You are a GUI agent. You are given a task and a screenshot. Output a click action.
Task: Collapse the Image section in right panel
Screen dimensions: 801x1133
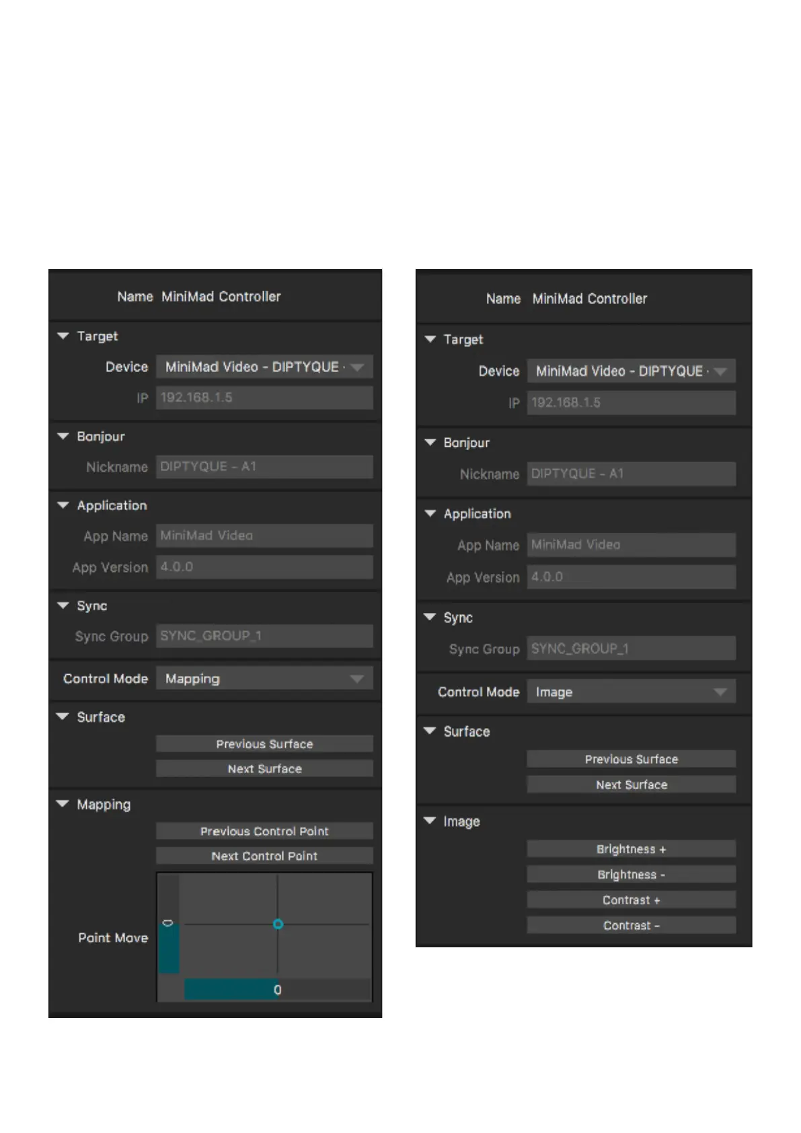pyautogui.click(x=430, y=821)
